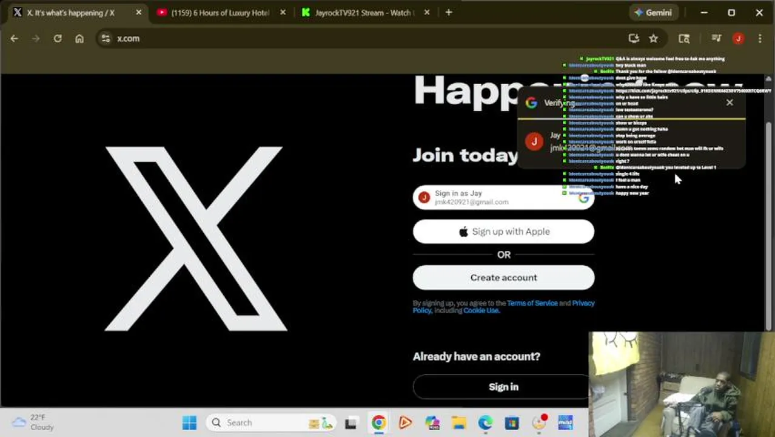775x437 pixels.
Task: Bookmark this tab with the star icon
Action: click(653, 38)
